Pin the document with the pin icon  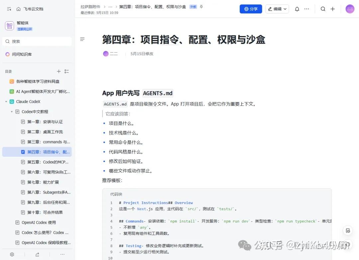[201, 7]
